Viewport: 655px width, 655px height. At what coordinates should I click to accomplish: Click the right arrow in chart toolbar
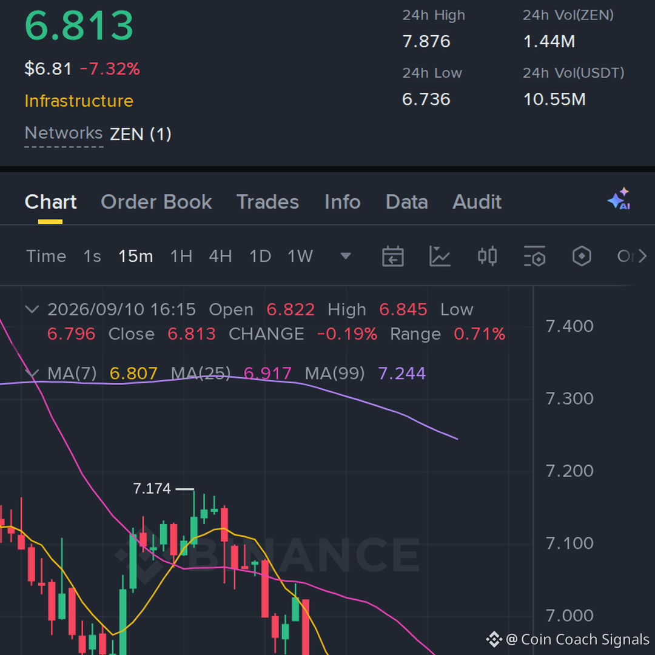pos(642,256)
